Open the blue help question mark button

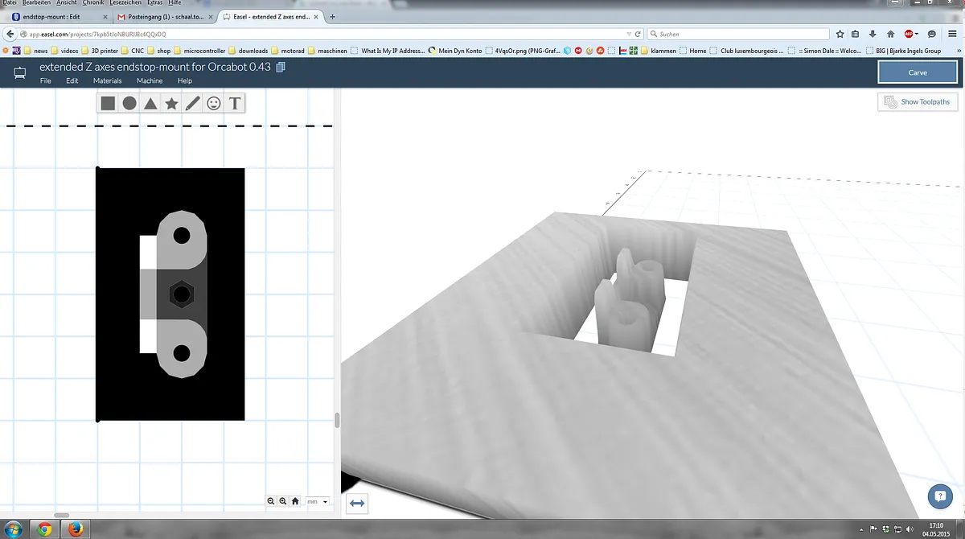pos(938,496)
